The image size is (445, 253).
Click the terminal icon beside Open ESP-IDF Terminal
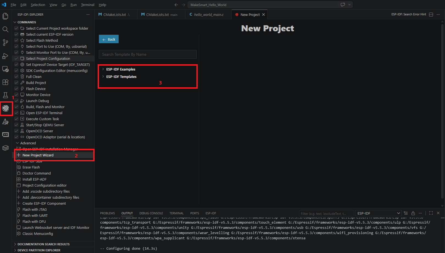pyautogui.click(x=22, y=113)
